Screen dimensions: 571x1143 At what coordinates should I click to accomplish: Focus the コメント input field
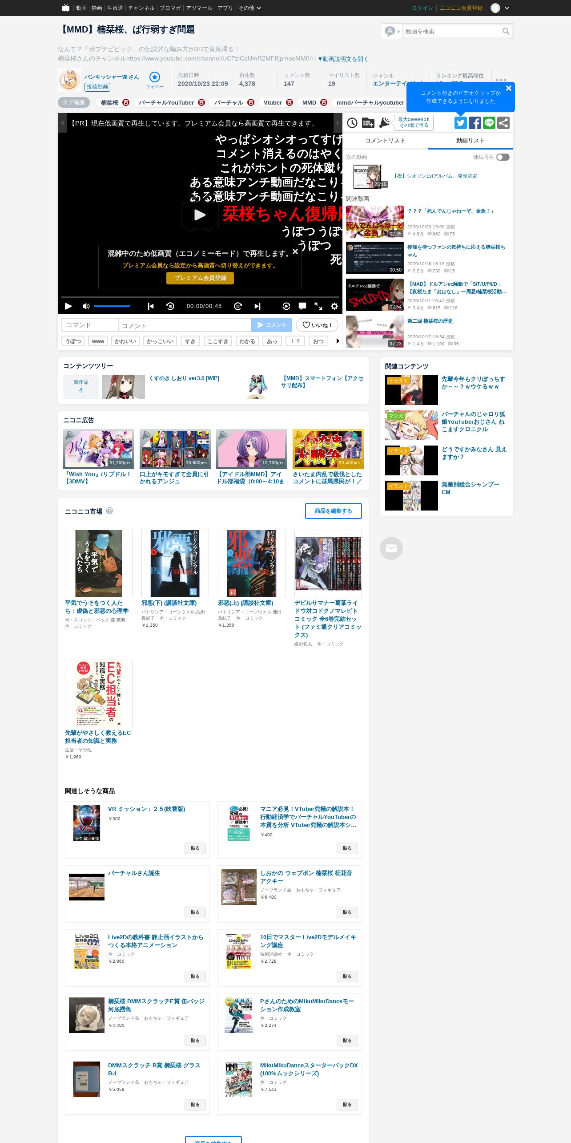click(185, 325)
